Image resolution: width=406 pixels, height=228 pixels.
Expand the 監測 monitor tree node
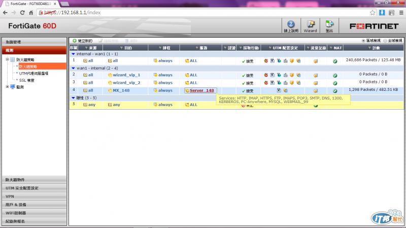click(7, 87)
